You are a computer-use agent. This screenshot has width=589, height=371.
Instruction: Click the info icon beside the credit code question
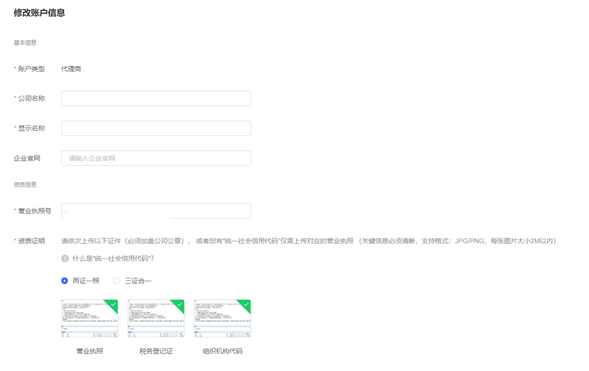[x=65, y=258]
